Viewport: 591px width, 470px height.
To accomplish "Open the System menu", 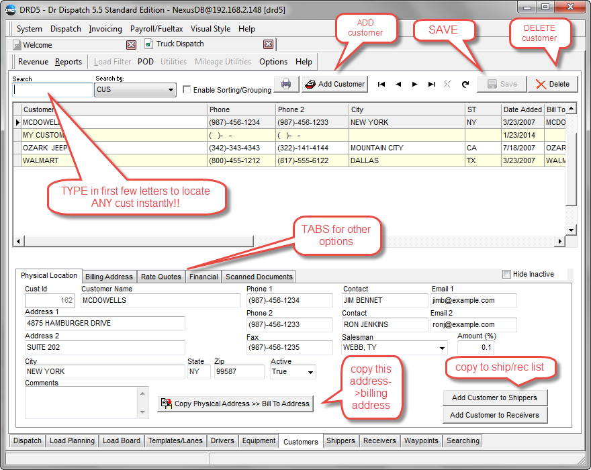I will click(x=30, y=29).
